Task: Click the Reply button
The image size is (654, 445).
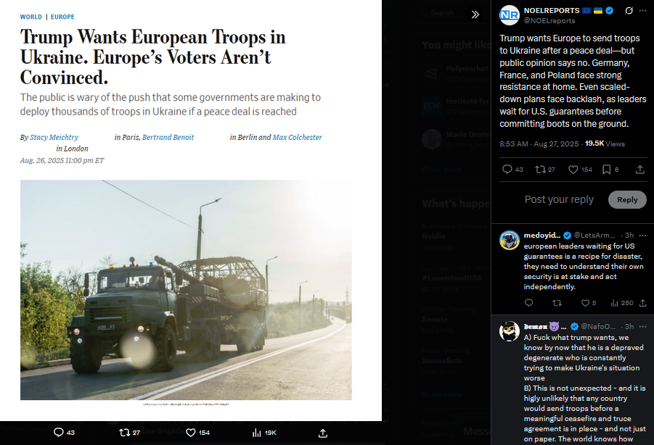Action: coord(627,200)
